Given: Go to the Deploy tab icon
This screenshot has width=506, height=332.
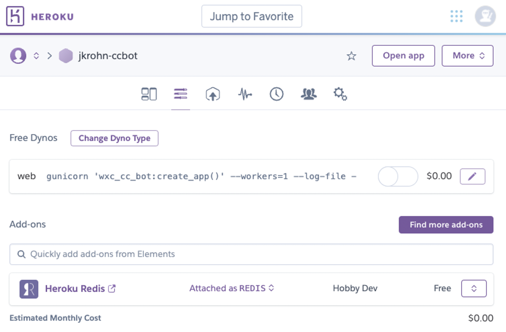Looking at the screenshot, I should point(213,94).
